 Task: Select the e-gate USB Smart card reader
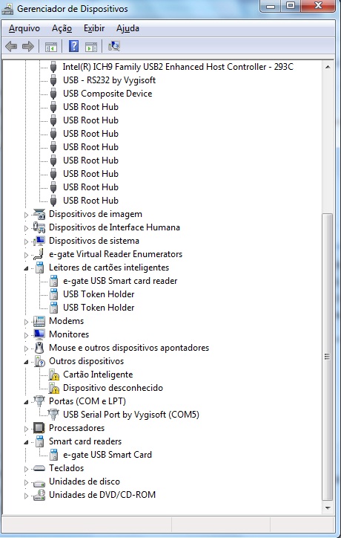120,281
